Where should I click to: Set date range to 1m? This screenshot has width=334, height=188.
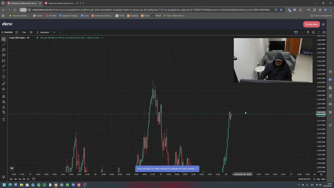[x=20, y=179]
